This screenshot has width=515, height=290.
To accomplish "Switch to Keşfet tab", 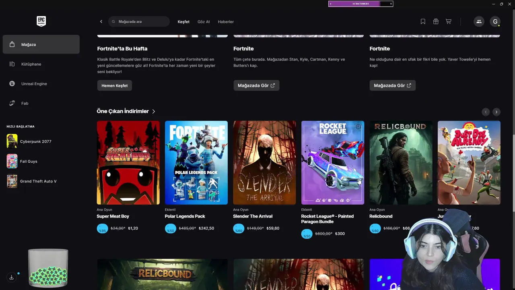I will pos(183,22).
